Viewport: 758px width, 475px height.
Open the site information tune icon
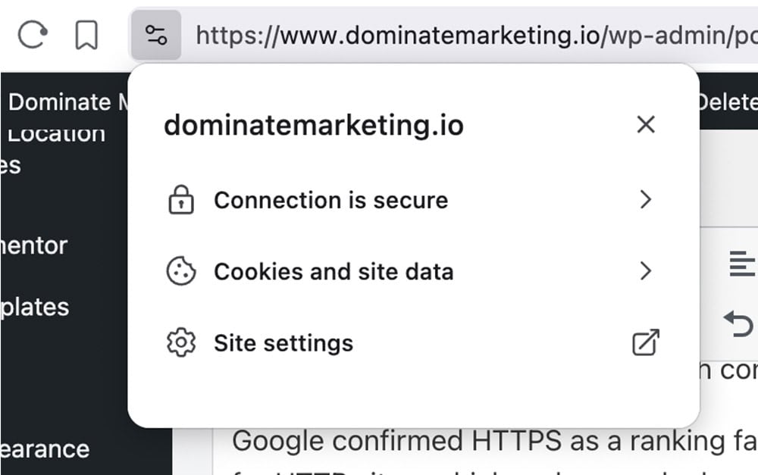click(156, 33)
